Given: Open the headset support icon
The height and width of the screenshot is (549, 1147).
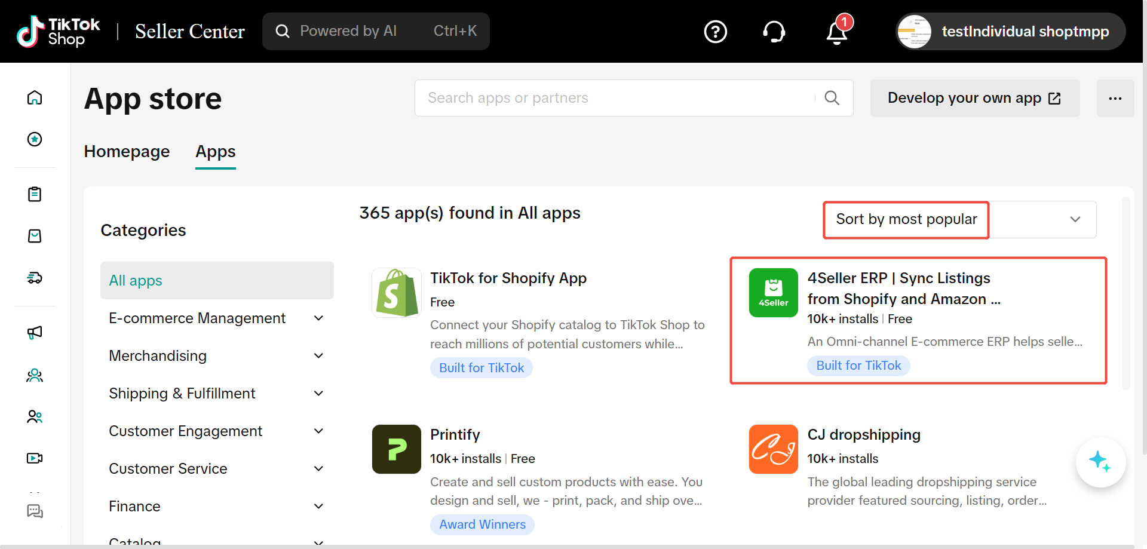Looking at the screenshot, I should (x=774, y=31).
